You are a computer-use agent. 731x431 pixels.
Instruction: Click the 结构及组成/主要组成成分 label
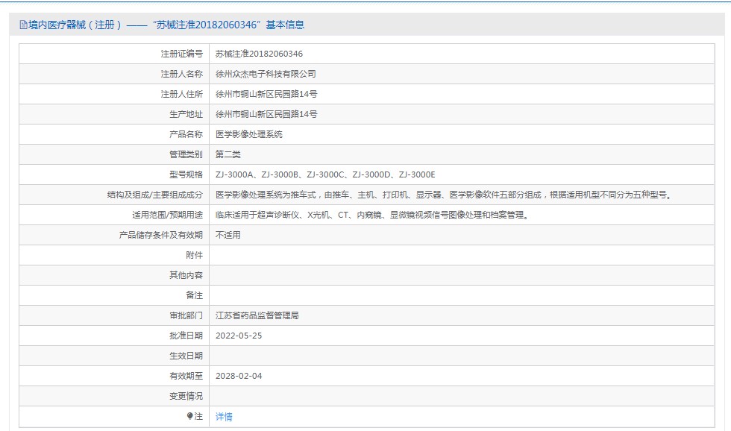click(x=155, y=195)
